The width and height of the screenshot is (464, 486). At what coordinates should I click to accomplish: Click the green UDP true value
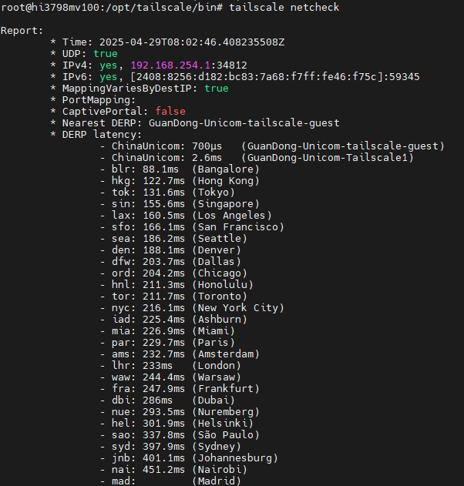point(106,54)
